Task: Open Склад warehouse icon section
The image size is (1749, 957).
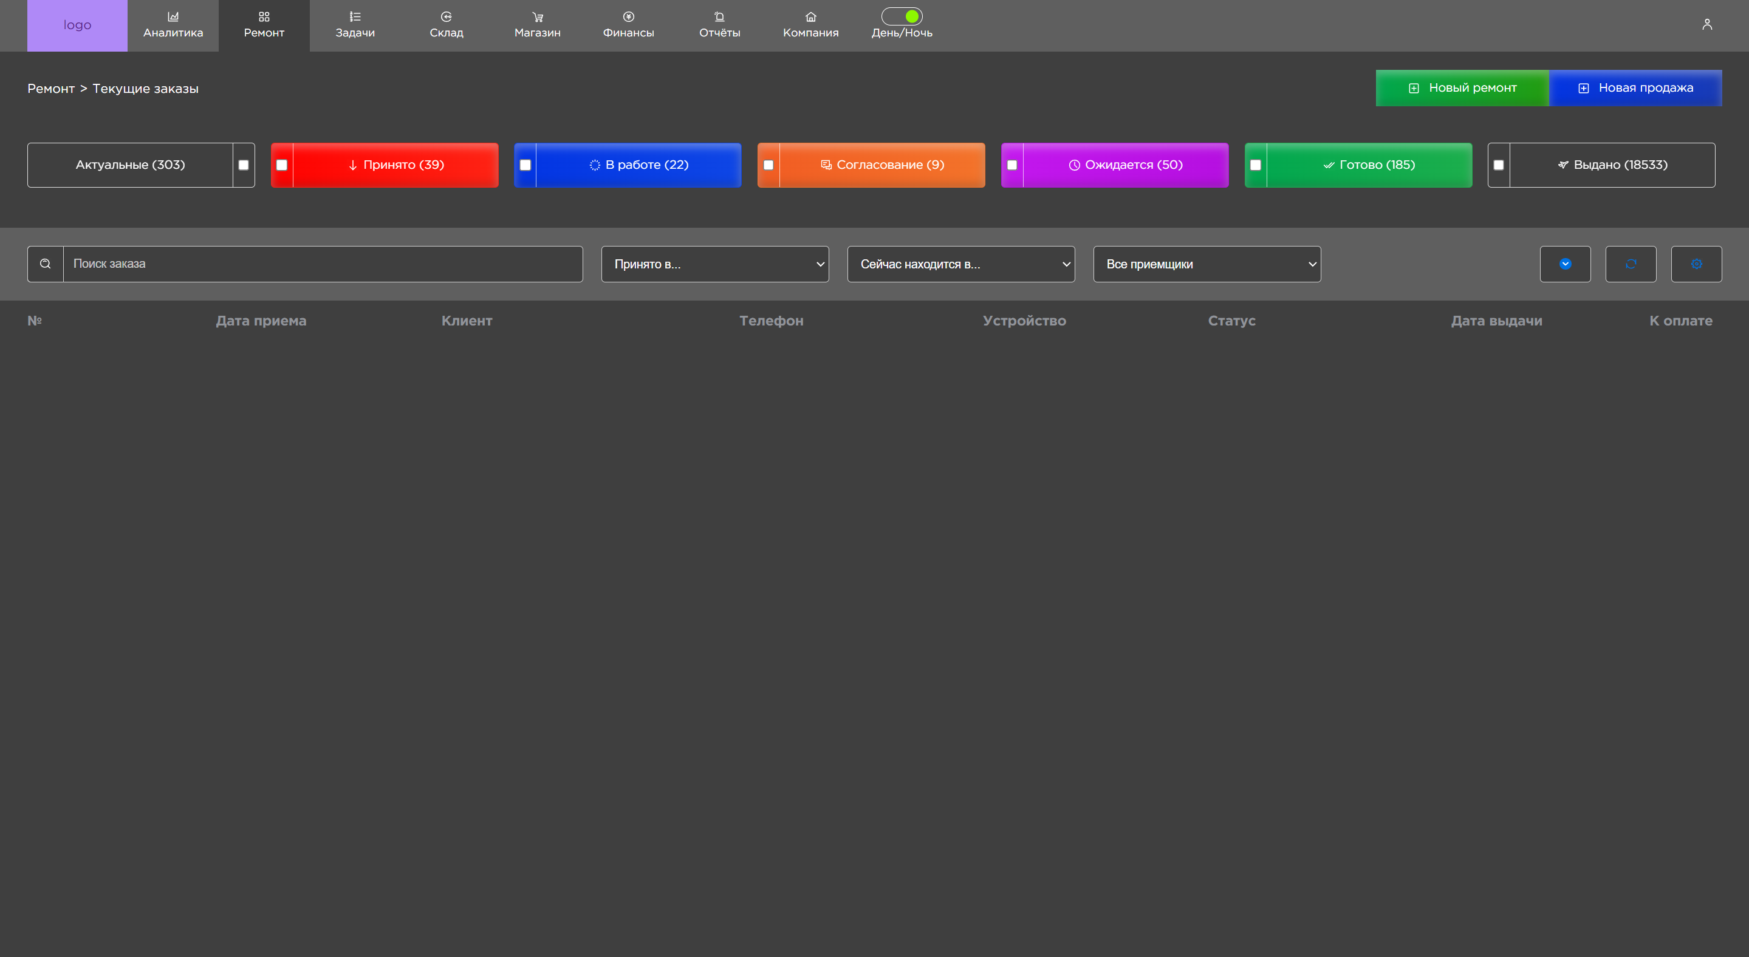Action: pos(446,25)
